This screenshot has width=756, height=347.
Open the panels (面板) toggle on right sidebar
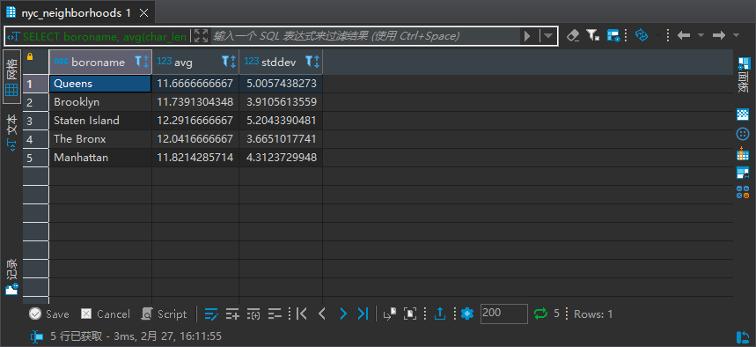[744, 75]
